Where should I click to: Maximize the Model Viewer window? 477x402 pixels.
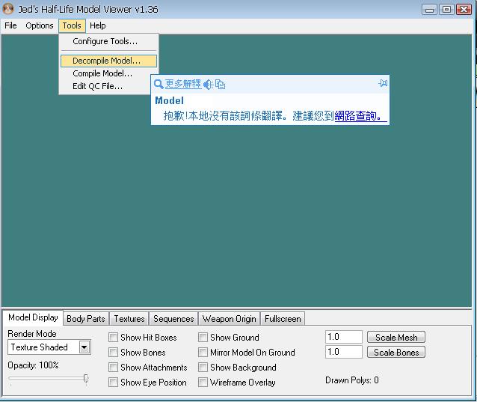click(x=446, y=10)
